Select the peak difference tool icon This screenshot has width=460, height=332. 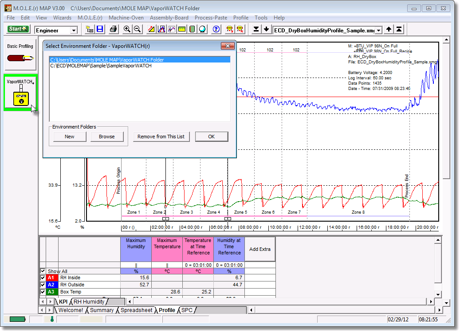point(161,29)
